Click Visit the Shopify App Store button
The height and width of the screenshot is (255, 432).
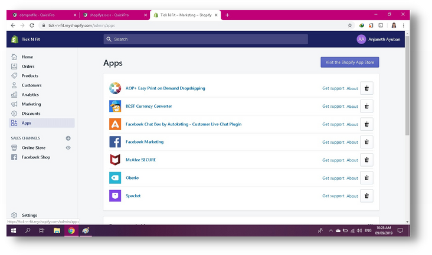349,62
